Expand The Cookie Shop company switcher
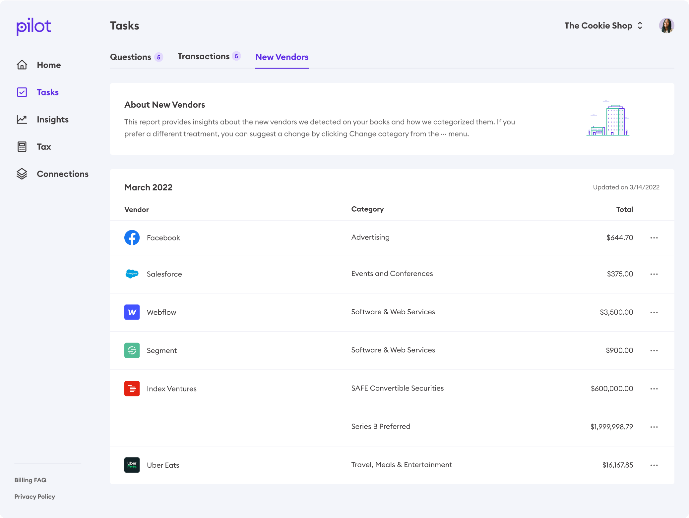Screen dimensions: 689x518 603,26
